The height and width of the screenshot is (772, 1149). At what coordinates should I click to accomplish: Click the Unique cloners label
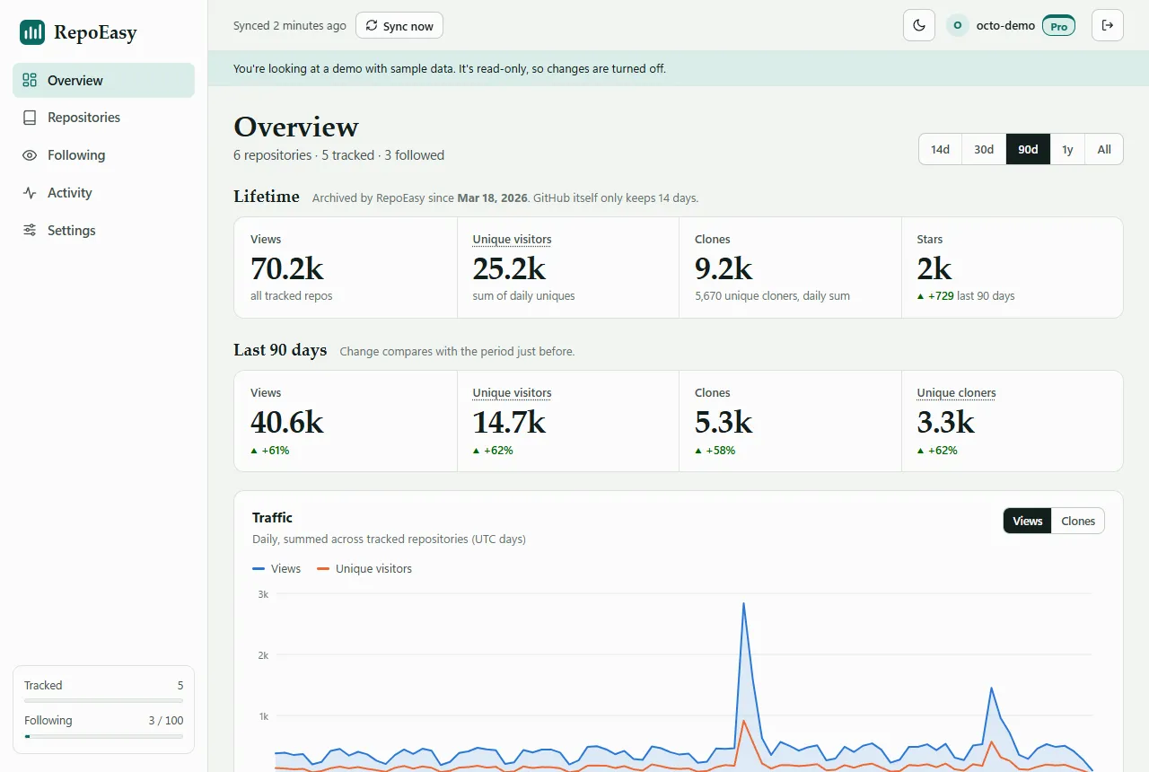(x=956, y=393)
